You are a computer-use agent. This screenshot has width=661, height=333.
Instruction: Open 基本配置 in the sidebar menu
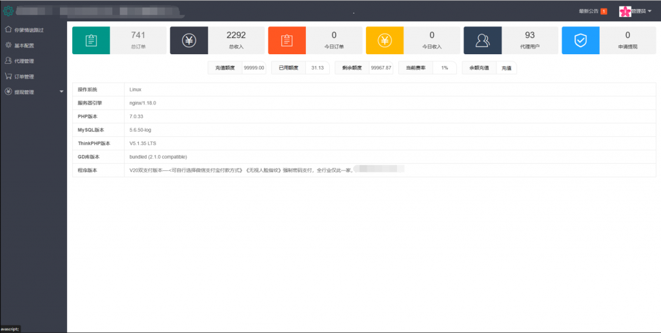click(24, 45)
